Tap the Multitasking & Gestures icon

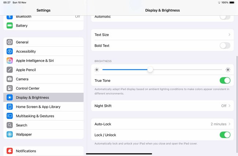[10, 116]
